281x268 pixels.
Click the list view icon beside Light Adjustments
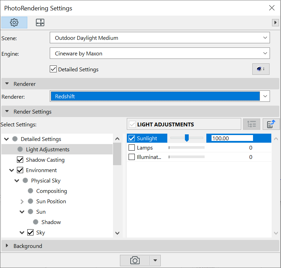[x=252, y=124]
